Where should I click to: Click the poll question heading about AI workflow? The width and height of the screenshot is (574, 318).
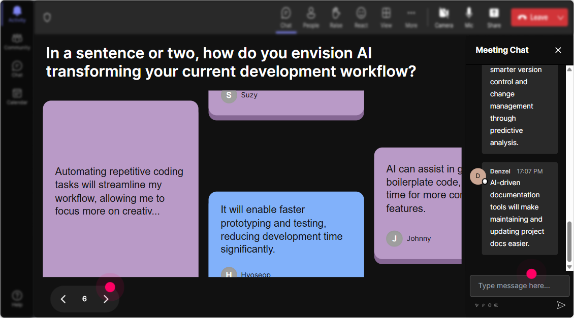231,62
